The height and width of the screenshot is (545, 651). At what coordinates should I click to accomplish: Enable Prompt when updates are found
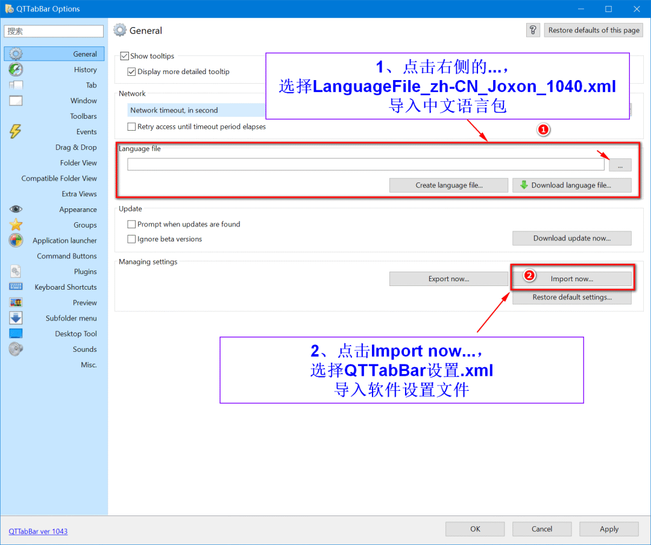tap(131, 225)
